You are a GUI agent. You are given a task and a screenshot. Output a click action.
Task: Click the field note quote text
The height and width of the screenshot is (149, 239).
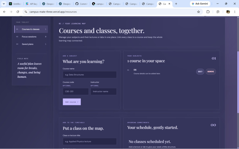coord(29,70)
